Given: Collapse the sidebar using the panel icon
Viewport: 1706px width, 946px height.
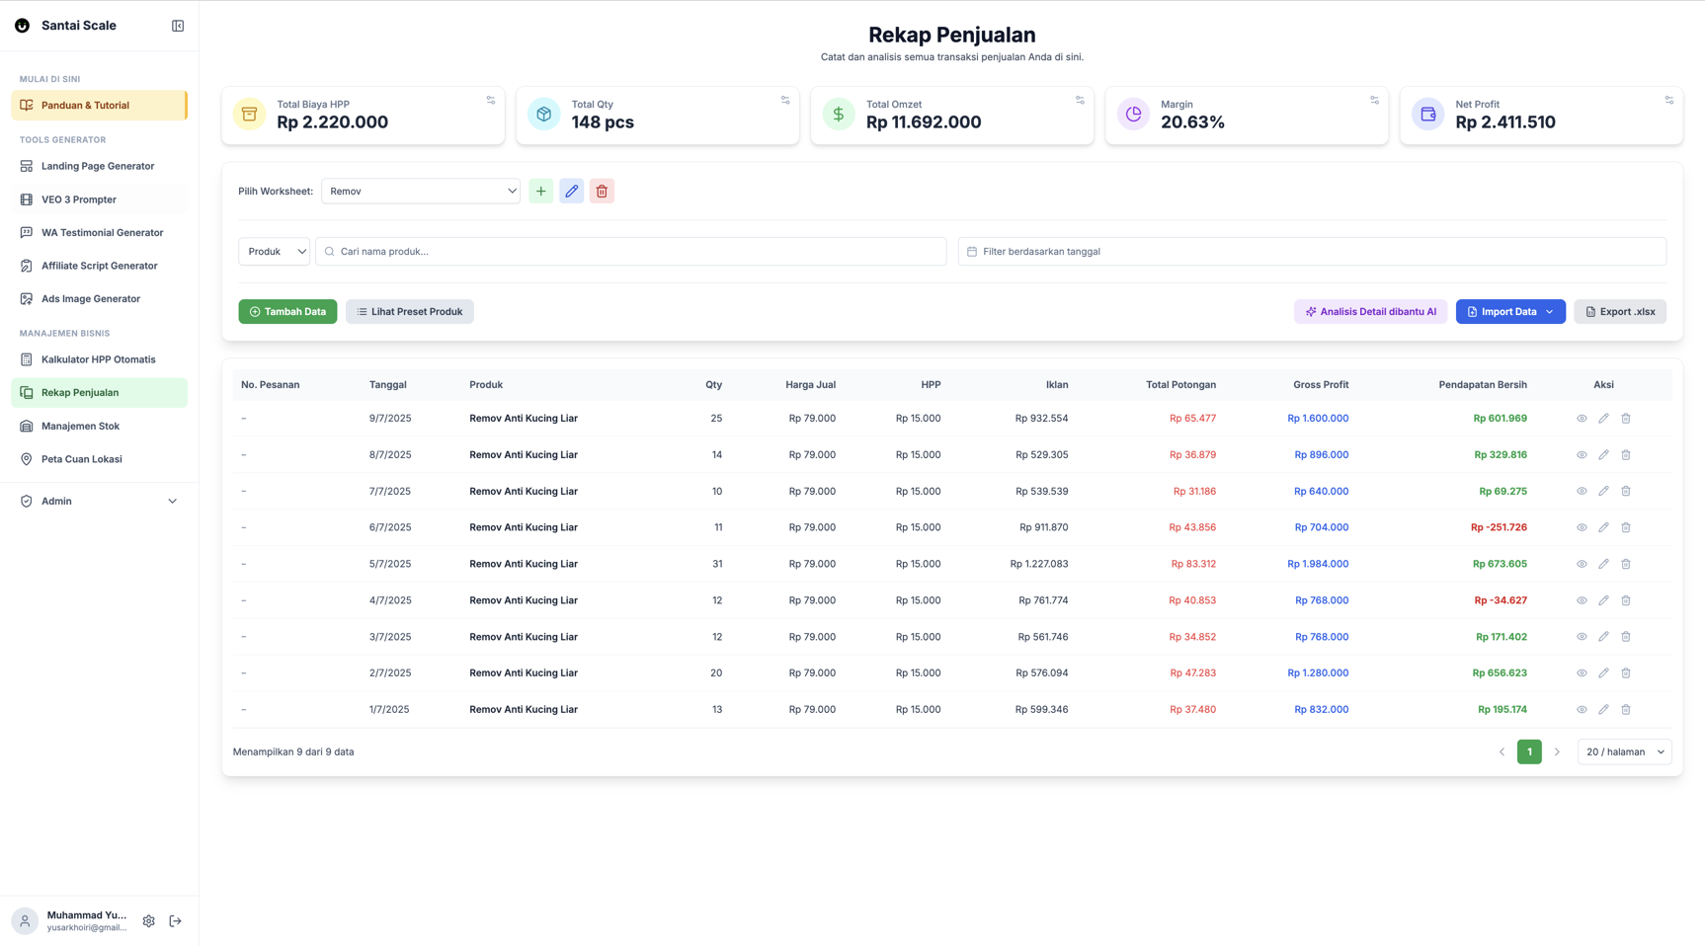Looking at the screenshot, I should coord(178,26).
